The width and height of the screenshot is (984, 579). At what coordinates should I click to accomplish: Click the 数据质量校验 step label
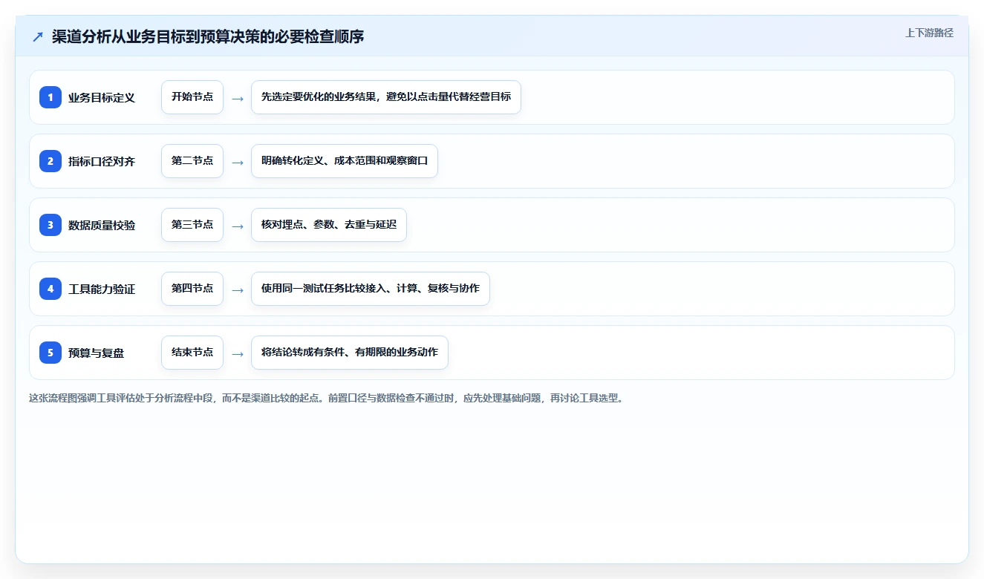pyautogui.click(x=102, y=225)
